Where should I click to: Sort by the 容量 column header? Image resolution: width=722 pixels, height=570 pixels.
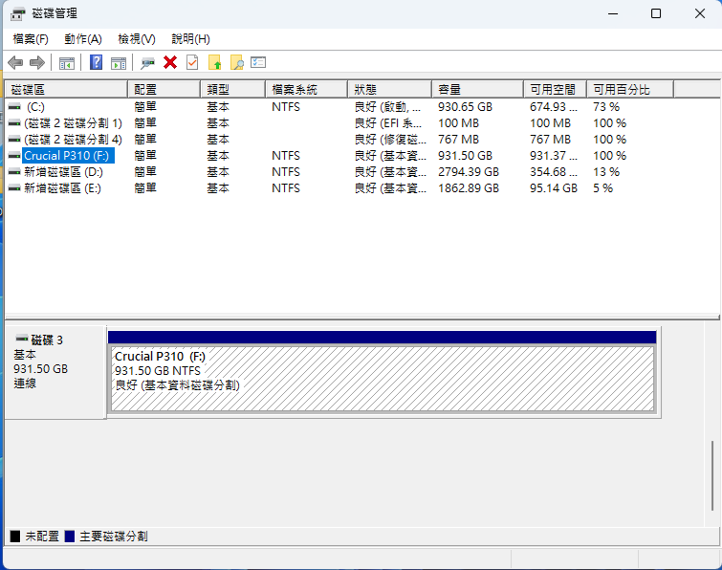[x=477, y=89]
